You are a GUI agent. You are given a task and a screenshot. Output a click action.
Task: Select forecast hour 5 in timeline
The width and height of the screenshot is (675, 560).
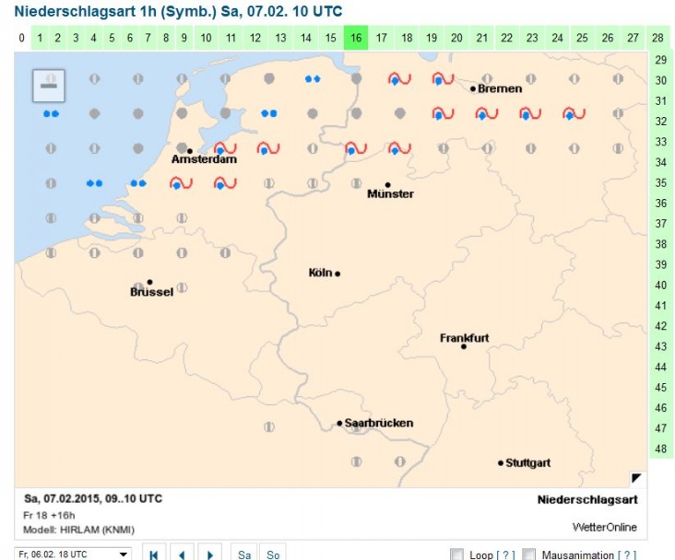(x=112, y=38)
